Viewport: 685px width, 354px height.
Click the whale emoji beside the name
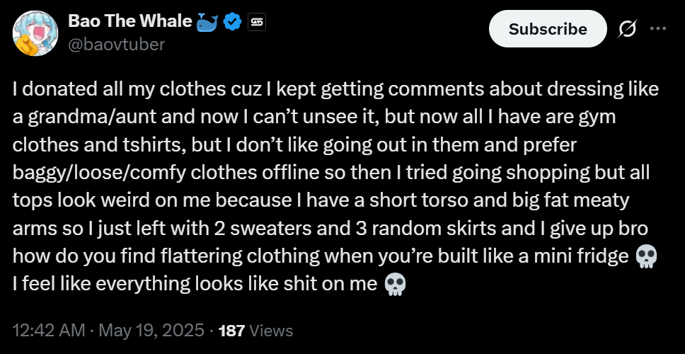(207, 22)
